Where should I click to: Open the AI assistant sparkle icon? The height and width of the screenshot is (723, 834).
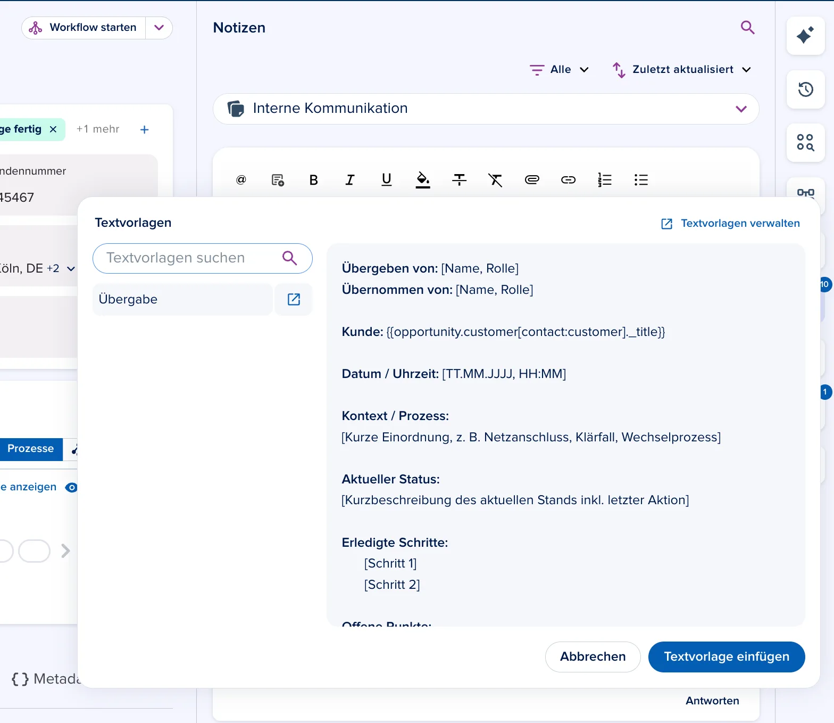click(x=805, y=35)
